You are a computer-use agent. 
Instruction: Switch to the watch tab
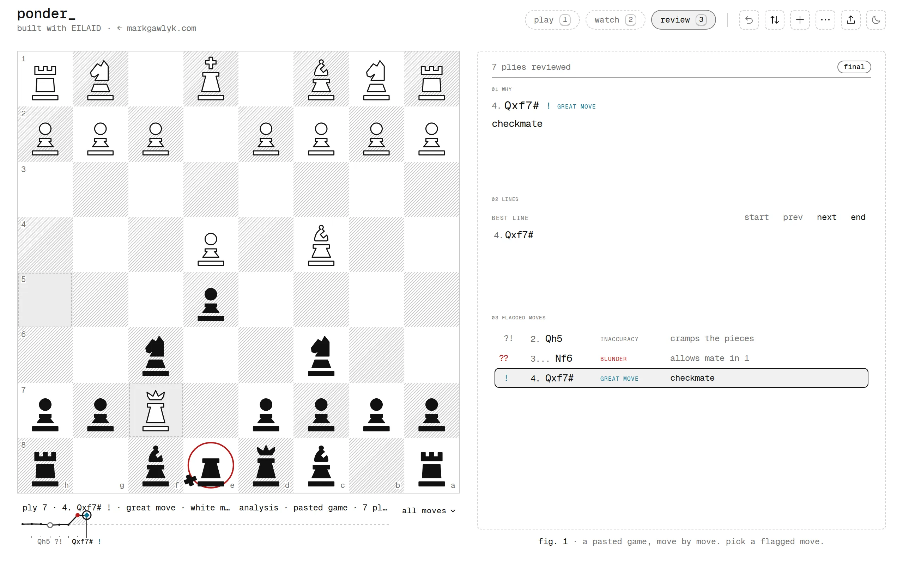click(x=615, y=20)
